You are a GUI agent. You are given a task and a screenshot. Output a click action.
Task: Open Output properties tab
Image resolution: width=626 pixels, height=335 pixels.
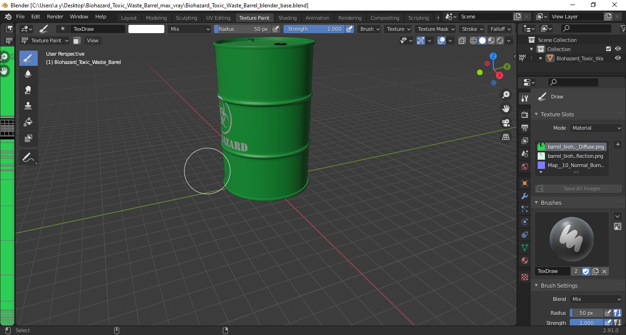pyautogui.click(x=524, y=127)
